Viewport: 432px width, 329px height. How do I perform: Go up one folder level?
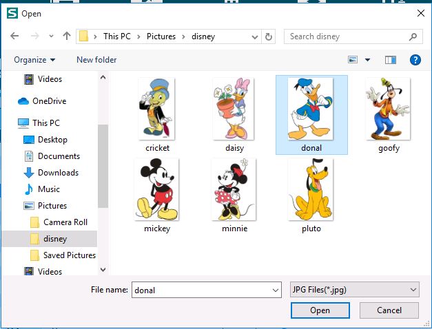(67, 36)
